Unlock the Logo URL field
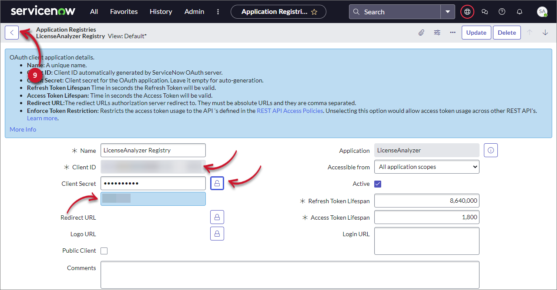557x290 pixels. [217, 233]
